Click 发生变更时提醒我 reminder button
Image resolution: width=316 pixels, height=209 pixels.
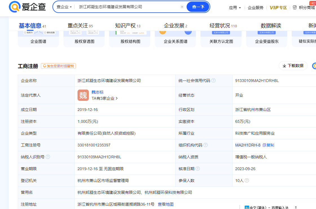(58, 66)
